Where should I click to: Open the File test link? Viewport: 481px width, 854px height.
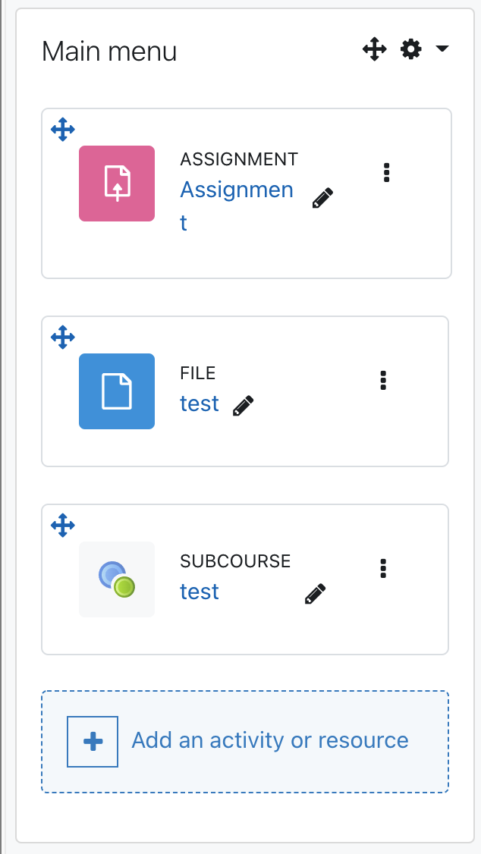coord(200,403)
